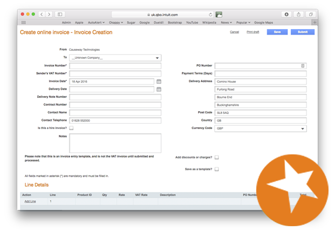The image size is (335, 231).
Task: Add a new tab with the plus icon
Action: tap(315, 23)
